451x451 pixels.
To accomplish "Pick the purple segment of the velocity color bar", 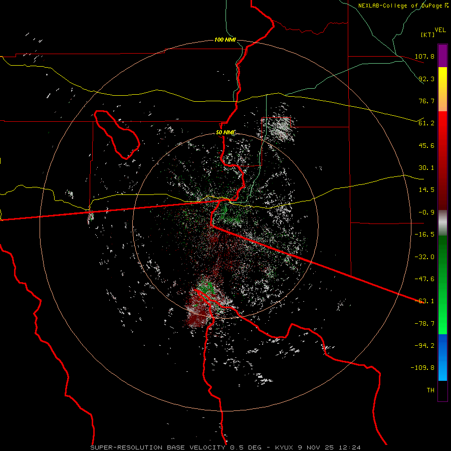I will click(442, 56).
